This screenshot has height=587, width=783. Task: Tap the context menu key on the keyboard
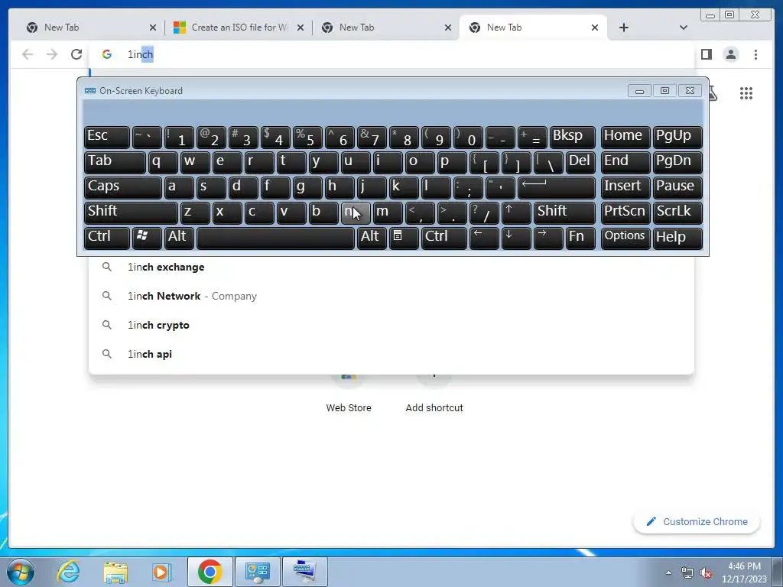click(x=404, y=238)
